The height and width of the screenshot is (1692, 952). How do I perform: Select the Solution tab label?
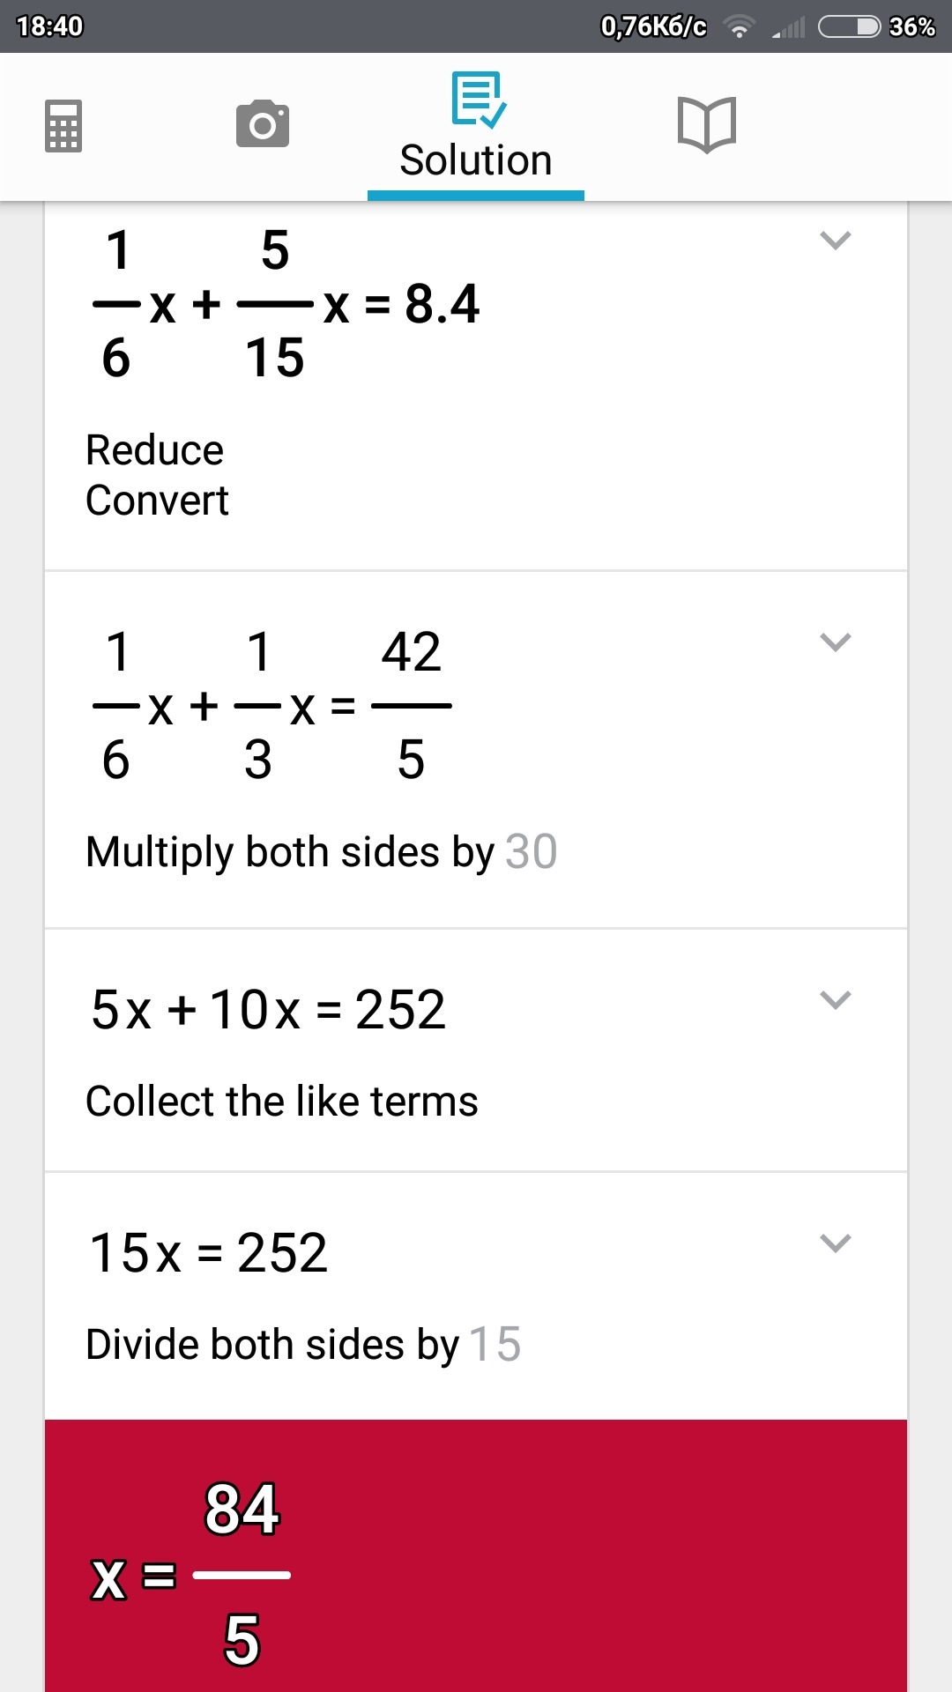click(x=476, y=160)
